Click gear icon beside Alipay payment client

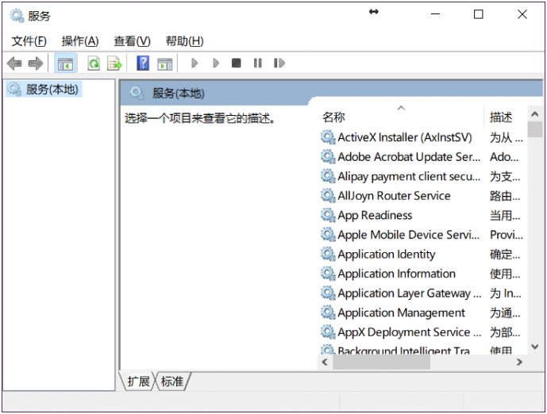pyautogui.click(x=328, y=176)
